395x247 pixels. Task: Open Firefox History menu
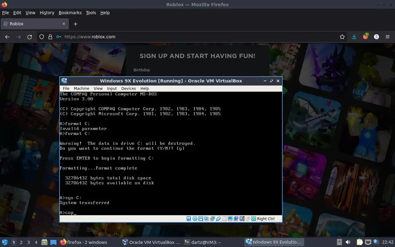click(x=47, y=13)
